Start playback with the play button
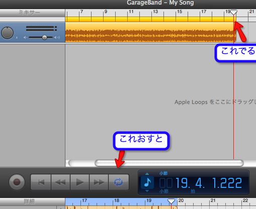Viewport: 256px width, 209px height. tap(80, 182)
